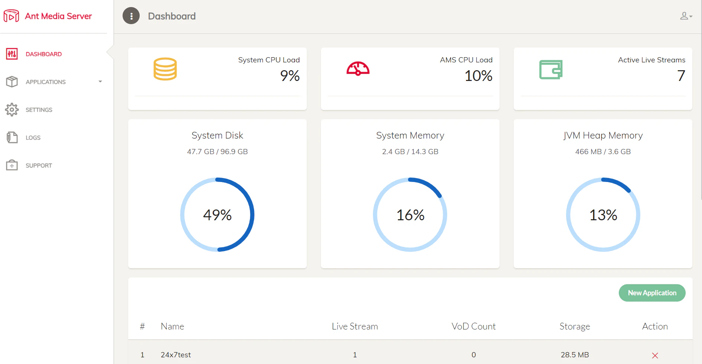702x364 pixels.
Task: Open the SUPPORT page link
Action: coord(39,165)
